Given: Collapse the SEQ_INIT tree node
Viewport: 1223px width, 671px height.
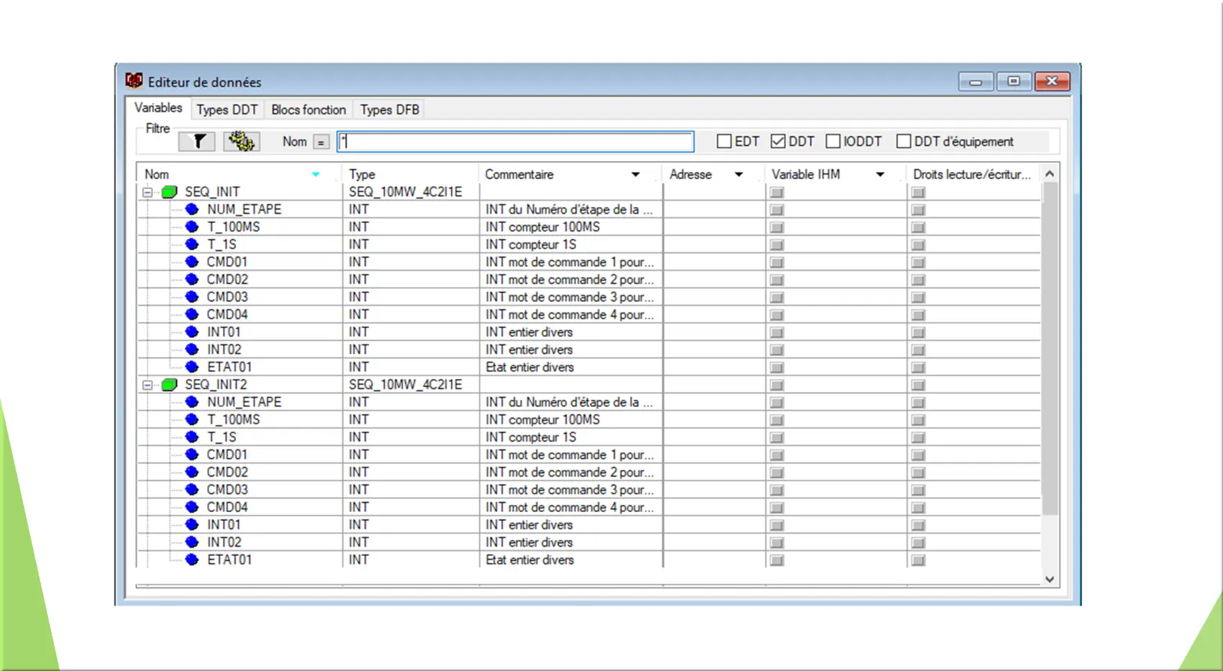Looking at the screenshot, I should [147, 192].
